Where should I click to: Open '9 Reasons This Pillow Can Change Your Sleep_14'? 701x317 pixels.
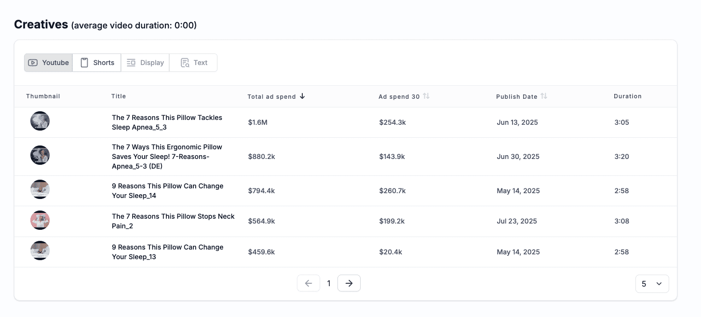click(167, 191)
